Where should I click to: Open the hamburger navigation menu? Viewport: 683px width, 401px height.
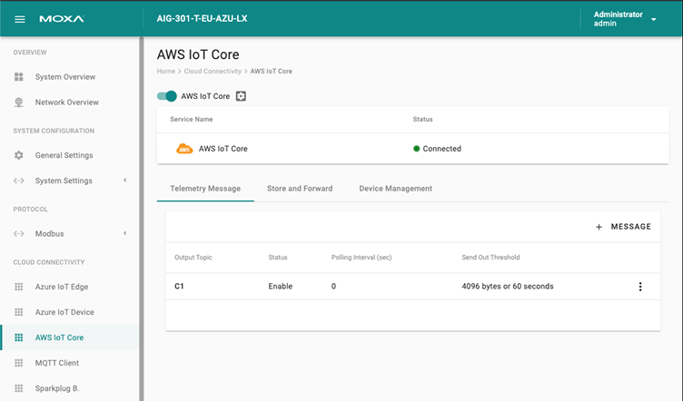20,19
